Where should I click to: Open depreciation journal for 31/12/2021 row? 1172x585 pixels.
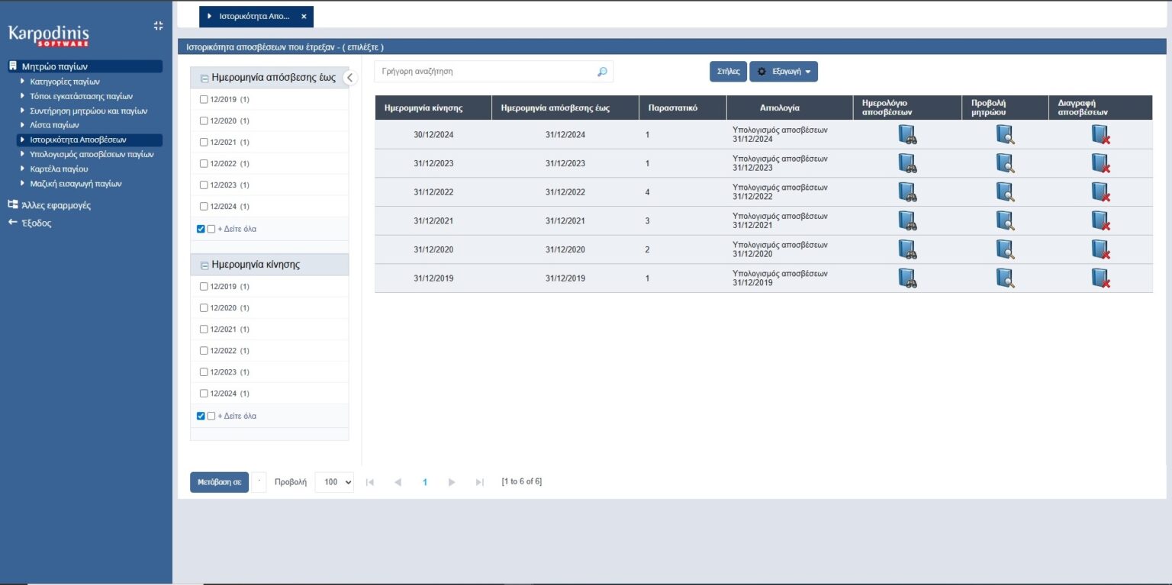[x=906, y=221]
